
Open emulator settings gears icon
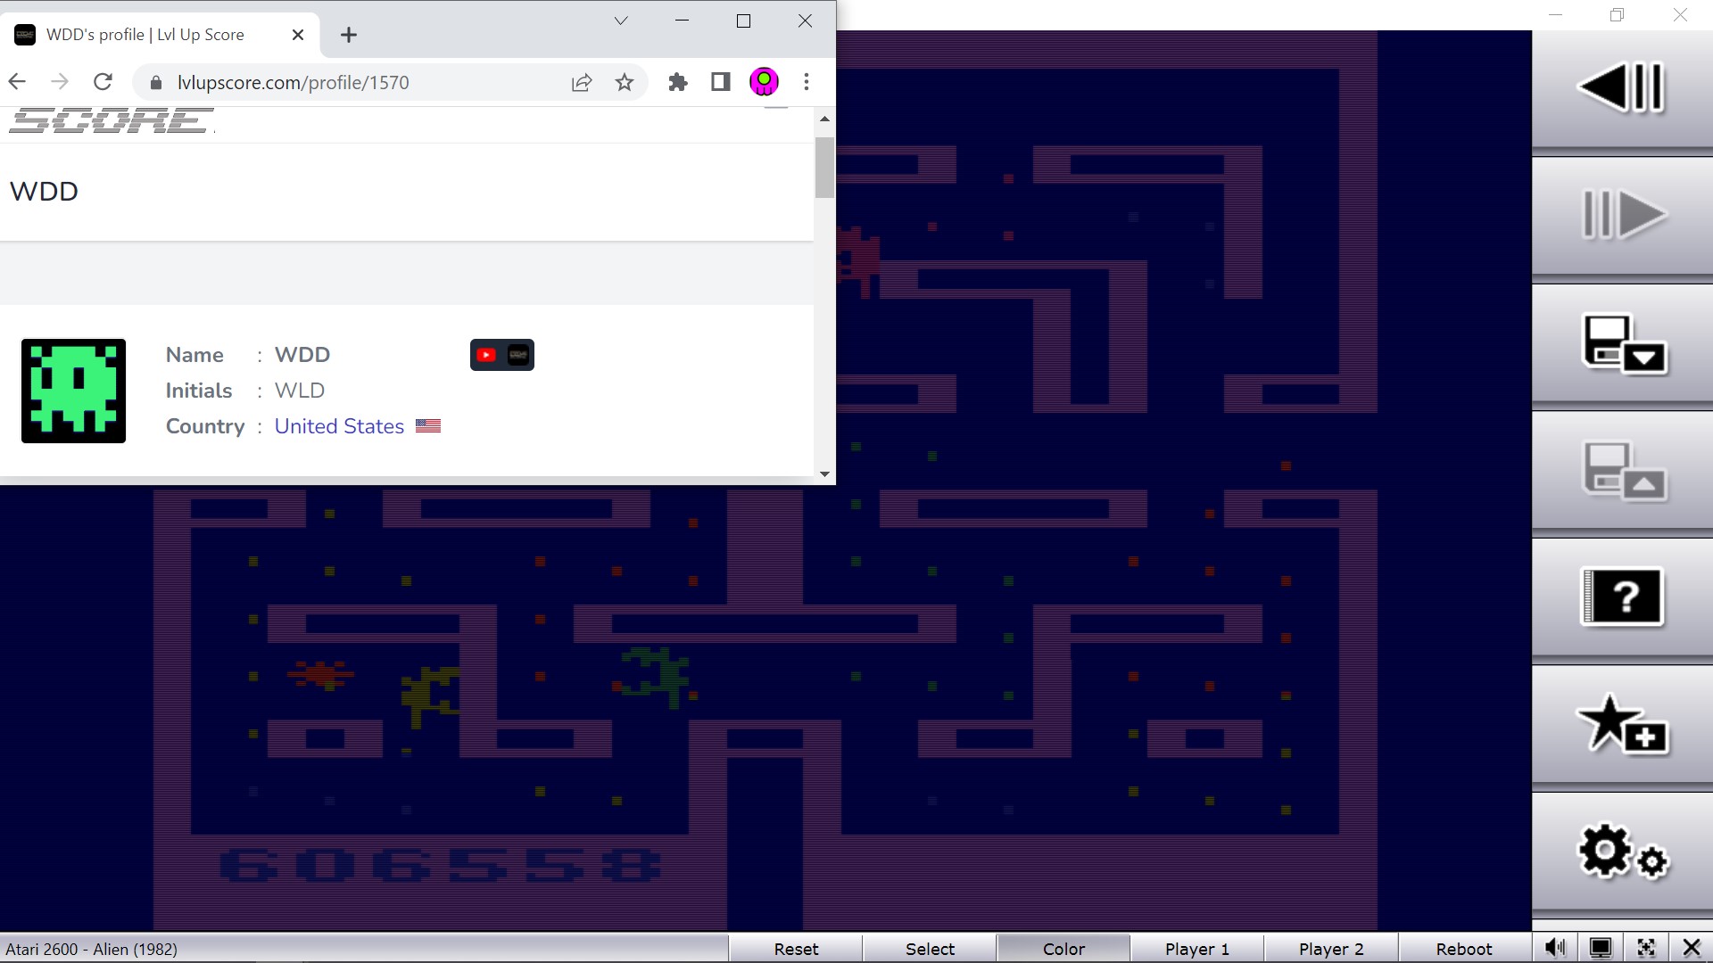[x=1622, y=852]
